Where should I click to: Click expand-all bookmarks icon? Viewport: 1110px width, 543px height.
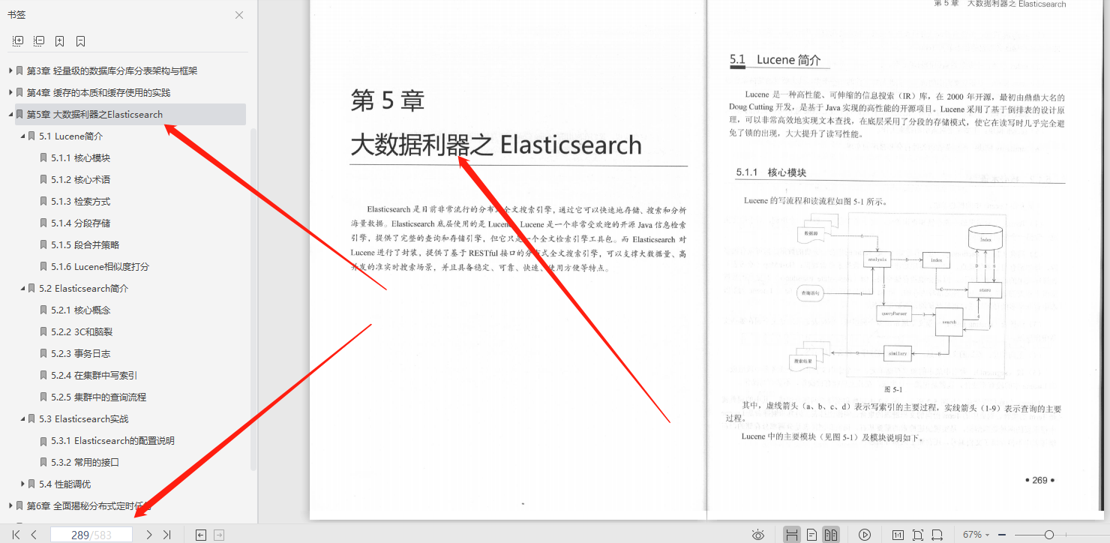click(x=18, y=41)
